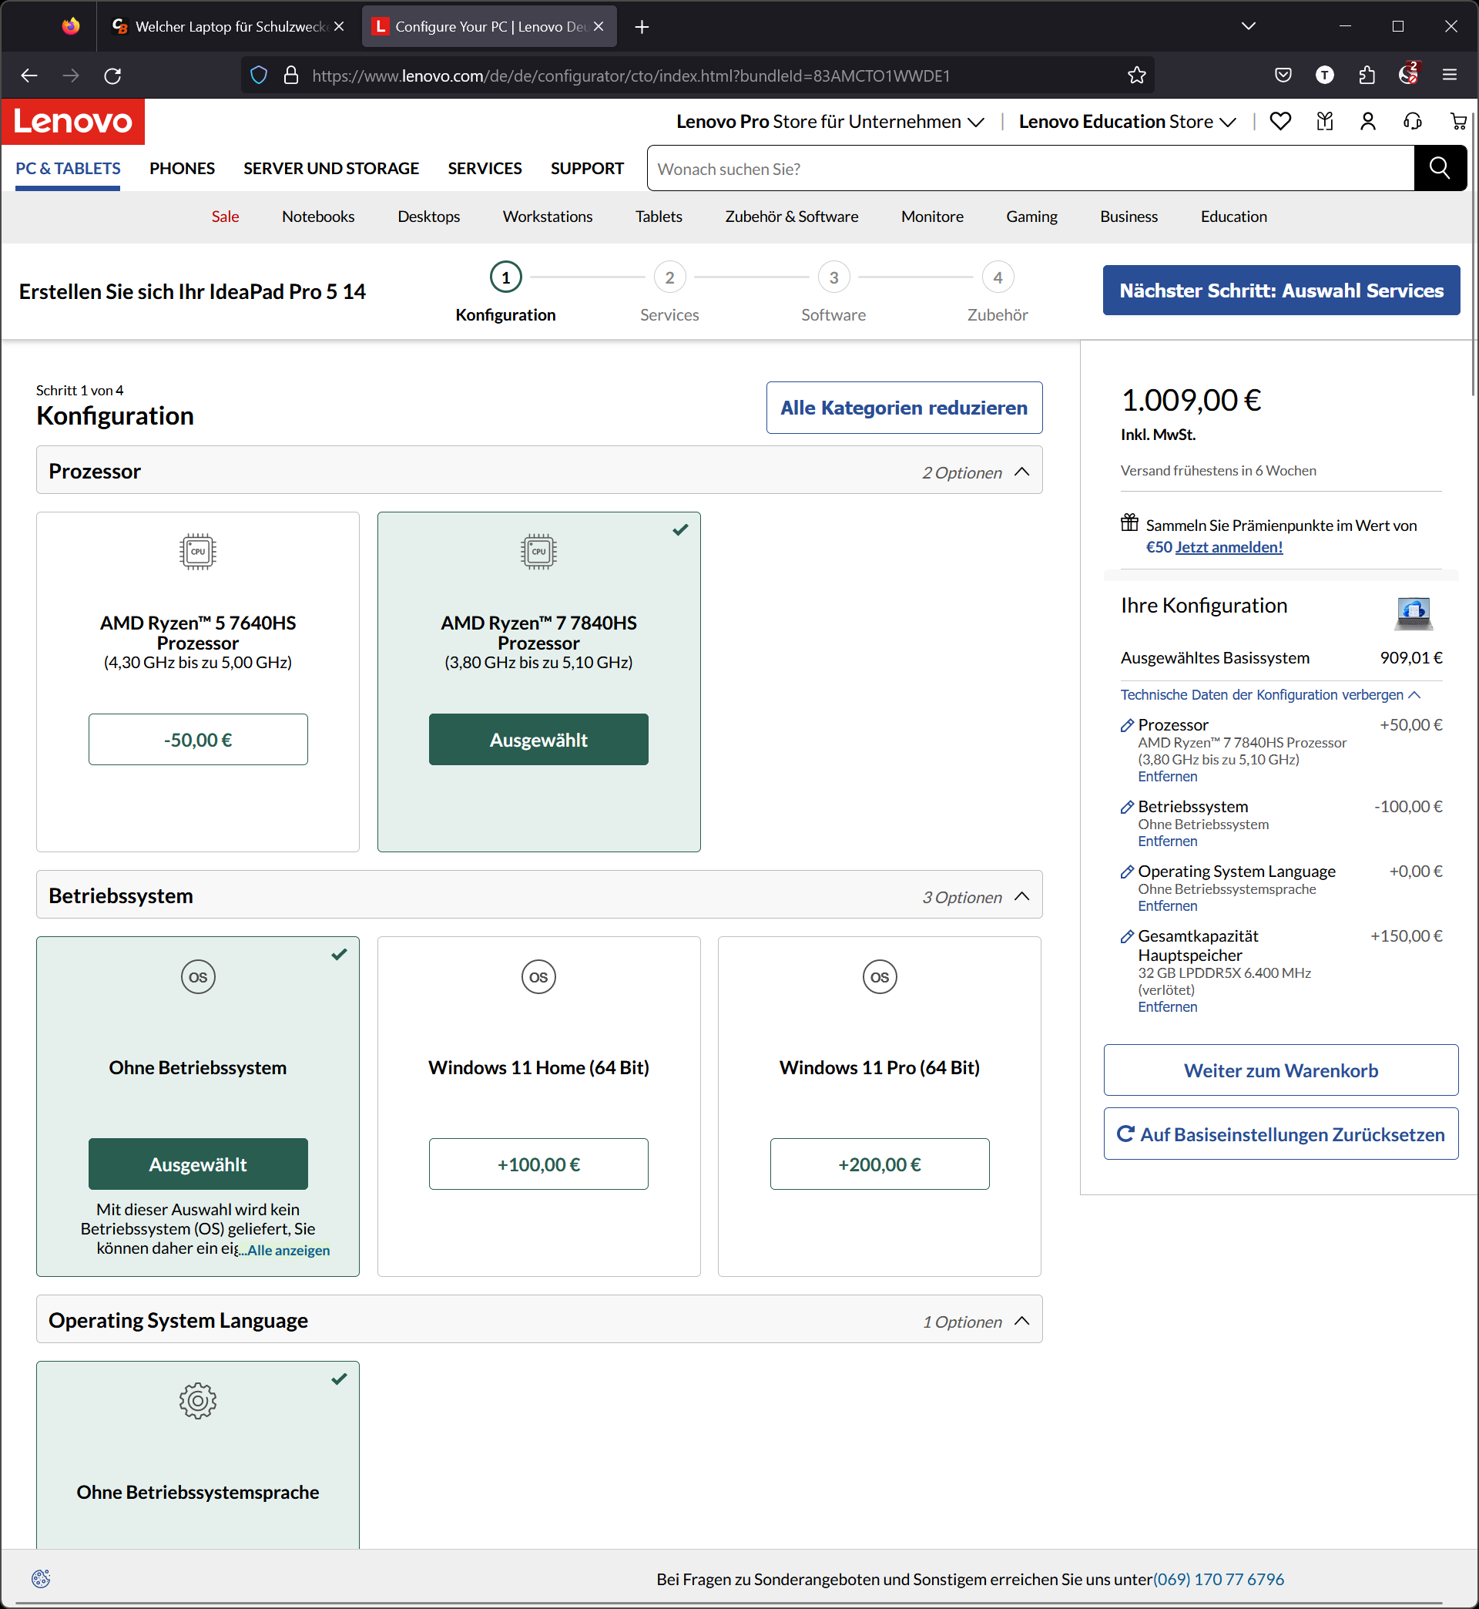Open the account profile icon
Image resolution: width=1479 pixels, height=1609 pixels.
pos(1368,121)
